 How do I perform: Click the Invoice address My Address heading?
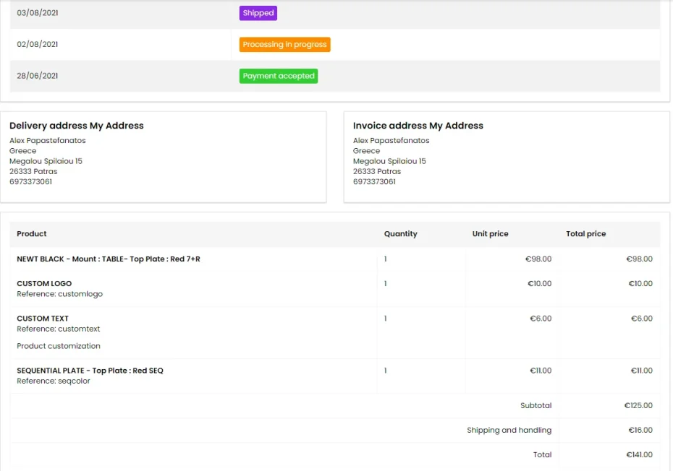418,126
